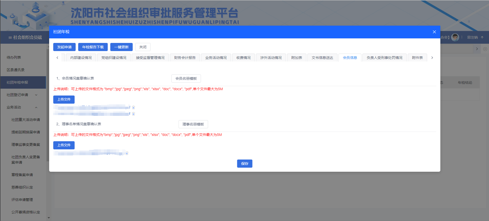Open the 附件表 tab
Viewport: 489px width, 221px height.
pyautogui.click(x=417, y=58)
